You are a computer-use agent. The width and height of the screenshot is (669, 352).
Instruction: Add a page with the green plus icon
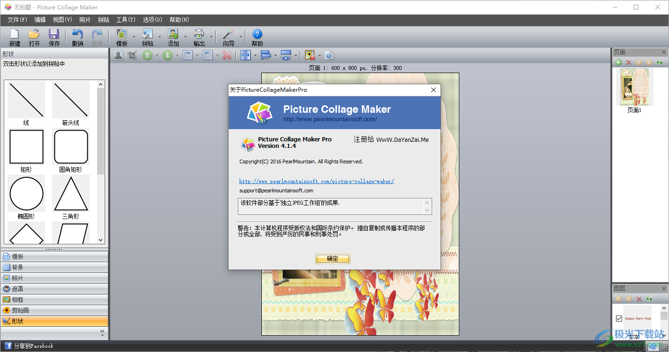pos(618,62)
